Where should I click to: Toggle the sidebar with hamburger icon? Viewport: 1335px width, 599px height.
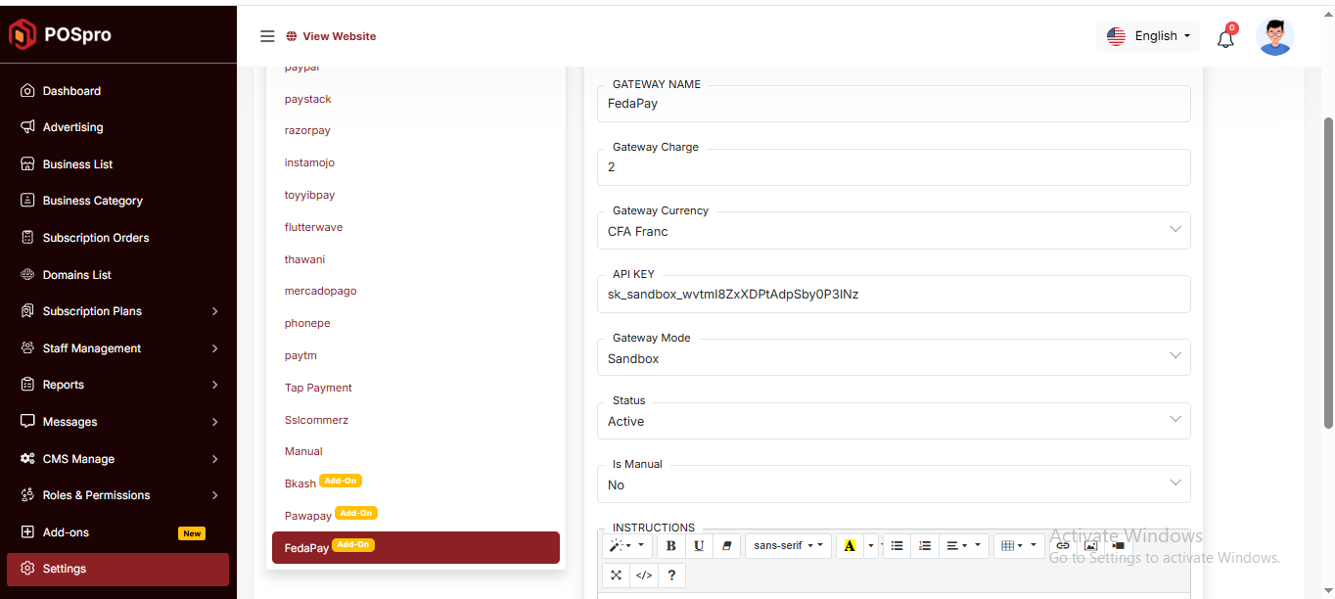coord(267,36)
